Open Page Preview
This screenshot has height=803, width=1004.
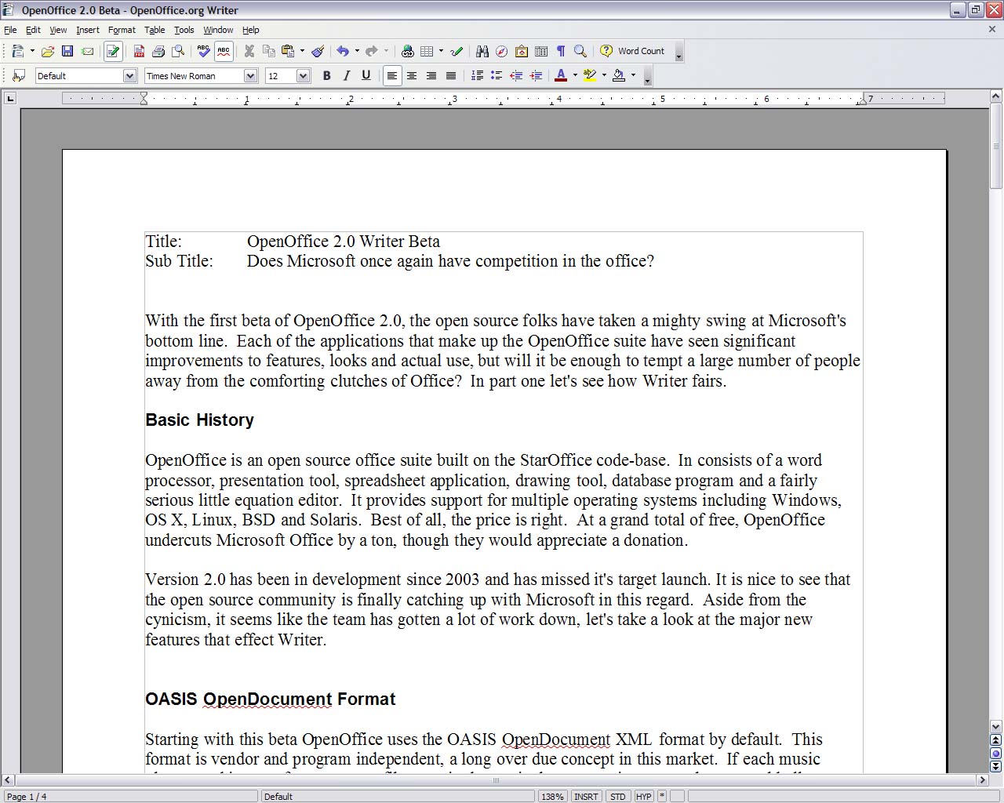[179, 51]
